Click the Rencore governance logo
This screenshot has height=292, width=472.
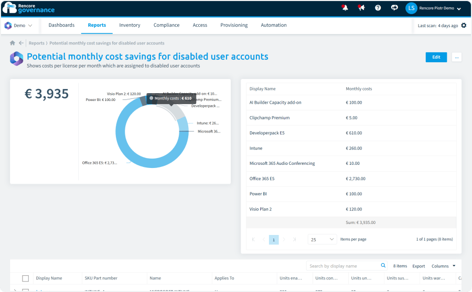coord(29,8)
